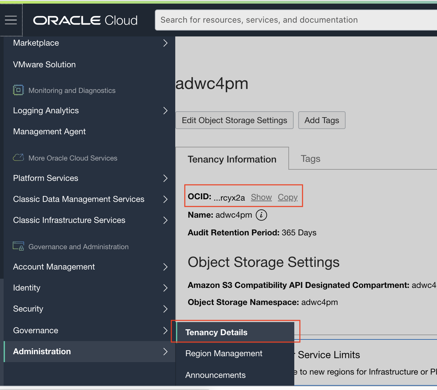Image resolution: width=437 pixels, height=390 pixels.
Task: Click the Governance and Administration section icon
Action: (x=18, y=246)
